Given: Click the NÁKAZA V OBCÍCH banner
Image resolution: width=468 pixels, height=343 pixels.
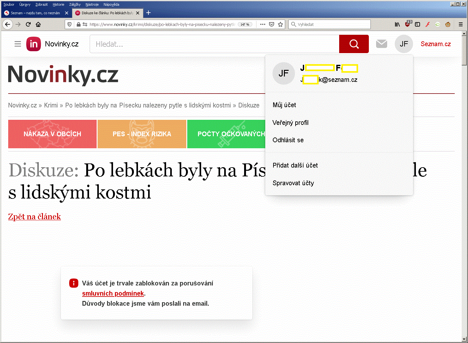Looking at the screenshot, I should point(52,134).
